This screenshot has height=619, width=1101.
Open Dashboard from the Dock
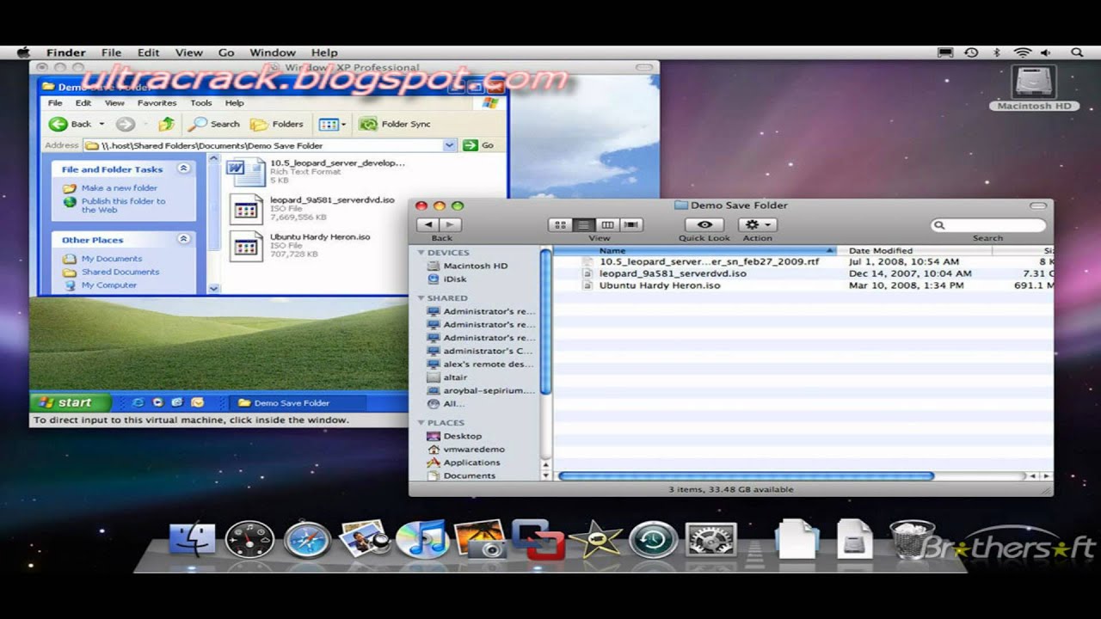point(249,540)
